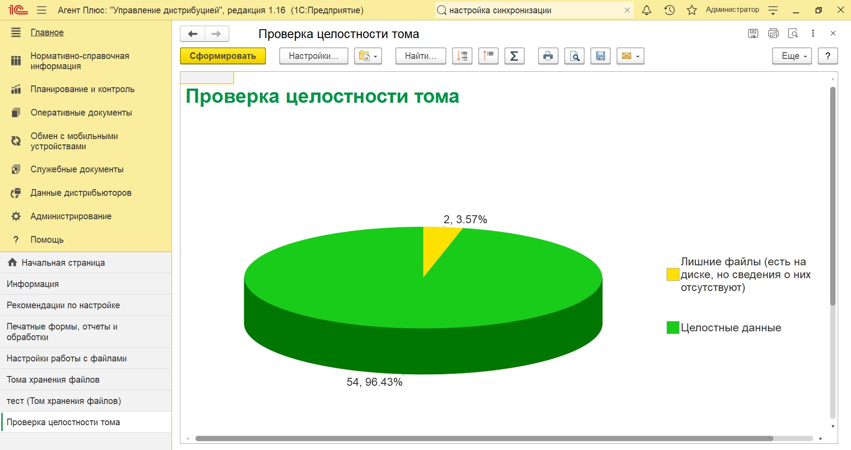Click horizontal scrollbar of the report
This screenshot has width=851, height=450.
tap(484, 438)
